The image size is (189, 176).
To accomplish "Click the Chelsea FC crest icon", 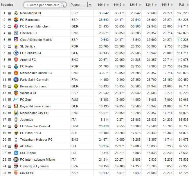I will tap(16, 33).
